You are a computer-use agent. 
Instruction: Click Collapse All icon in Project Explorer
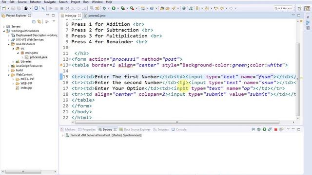pos(34,21)
